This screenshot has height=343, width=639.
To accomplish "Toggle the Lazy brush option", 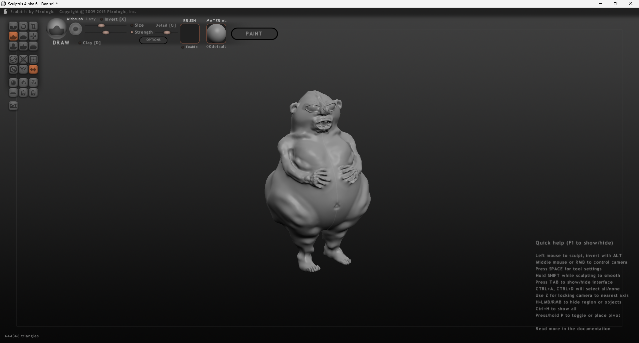I will (x=91, y=19).
